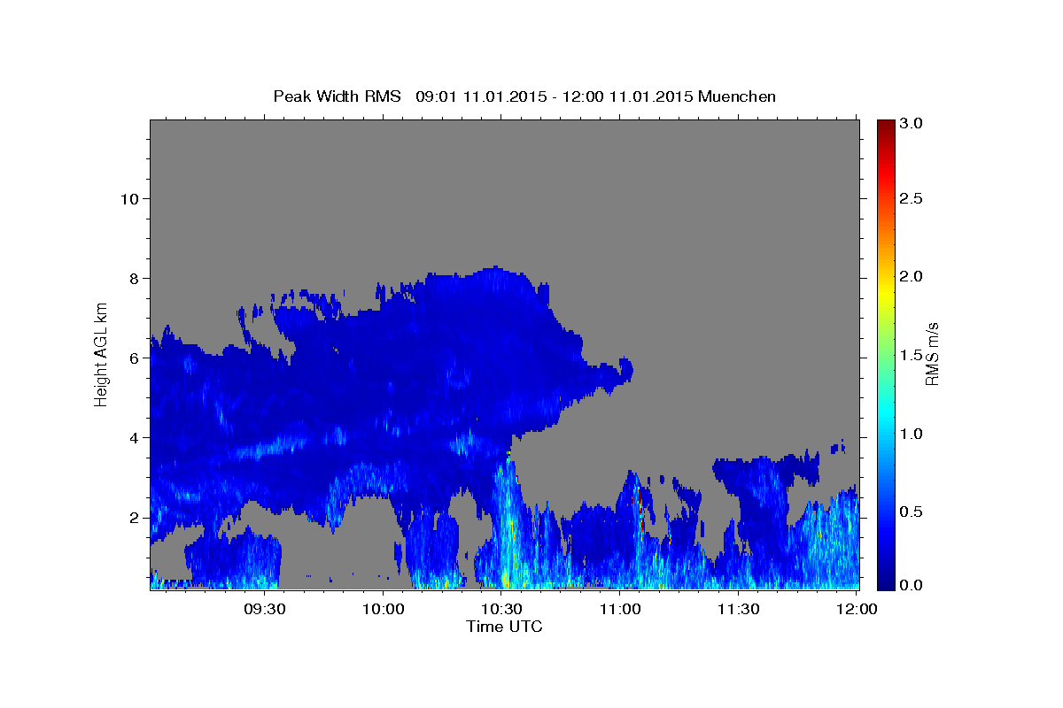Screen dimensions: 1063x708
Task: Click the 'Muenchen' station name in title
Action: point(737,96)
